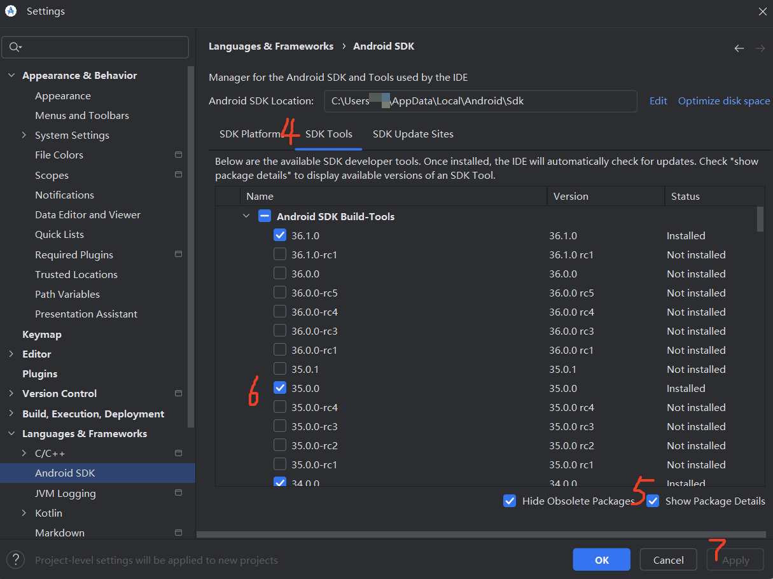Open Notifications settings page
The width and height of the screenshot is (773, 579).
pos(64,195)
